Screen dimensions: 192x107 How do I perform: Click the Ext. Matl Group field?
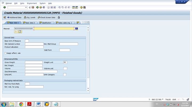tap(69, 44)
